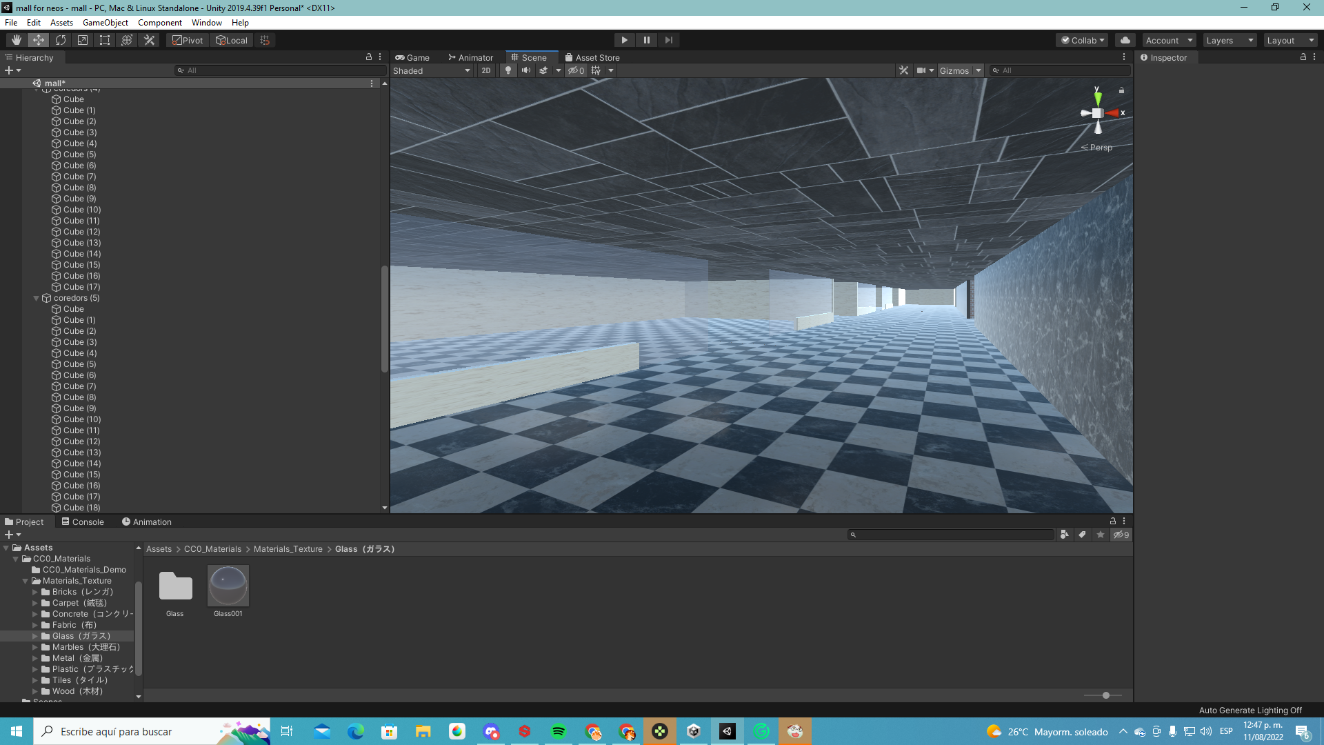
Task: Toggle scene audio speaker
Action: [526, 70]
